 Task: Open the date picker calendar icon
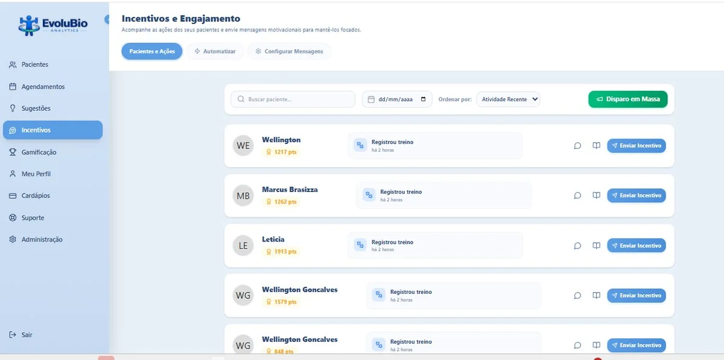pos(423,99)
